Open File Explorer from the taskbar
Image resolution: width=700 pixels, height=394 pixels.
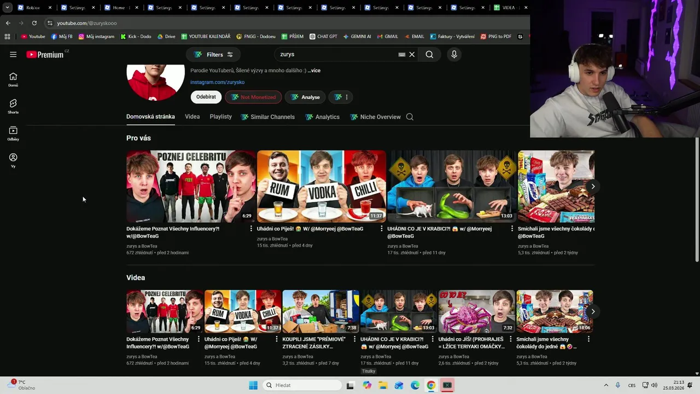[383, 385]
